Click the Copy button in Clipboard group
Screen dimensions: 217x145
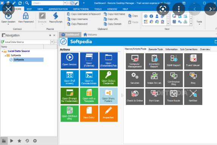tap(133, 16)
